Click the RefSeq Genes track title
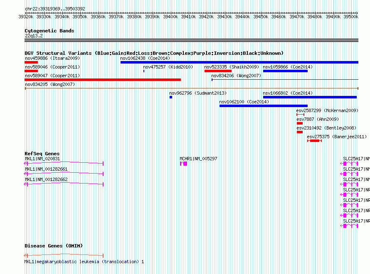Image resolution: width=370 pixels, height=274 pixels. tap(42, 154)
